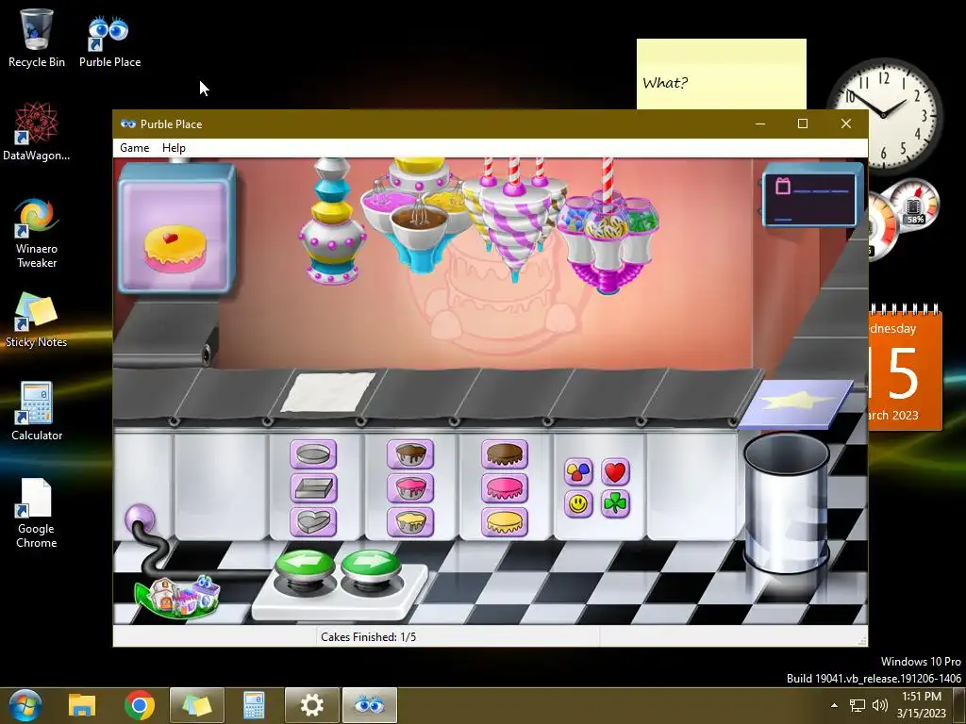The image size is (966, 724).
Task: Open File Explorer from taskbar
Action: tap(82, 705)
